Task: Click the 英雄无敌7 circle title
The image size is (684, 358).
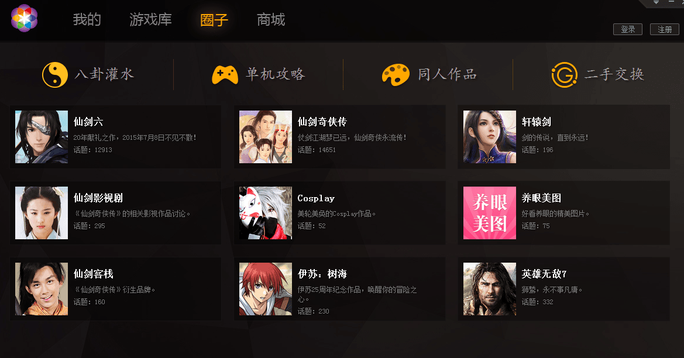Action: tap(544, 274)
